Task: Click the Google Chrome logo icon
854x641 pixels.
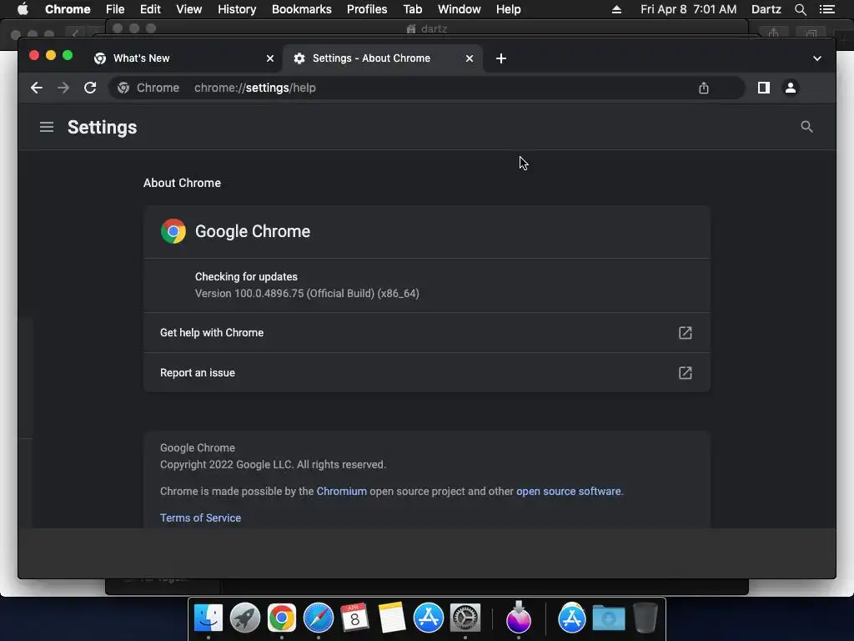Action: click(173, 231)
